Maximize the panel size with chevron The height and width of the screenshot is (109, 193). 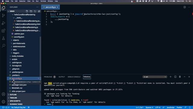click(x=185, y=77)
